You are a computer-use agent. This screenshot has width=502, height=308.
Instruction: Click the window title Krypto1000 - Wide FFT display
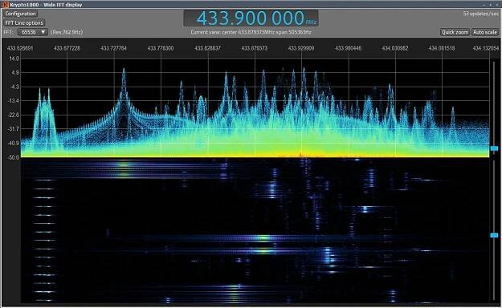click(46, 5)
